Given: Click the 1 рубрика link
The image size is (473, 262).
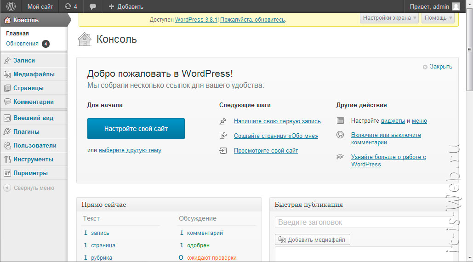Looking at the screenshot, I should coord(98,257).
